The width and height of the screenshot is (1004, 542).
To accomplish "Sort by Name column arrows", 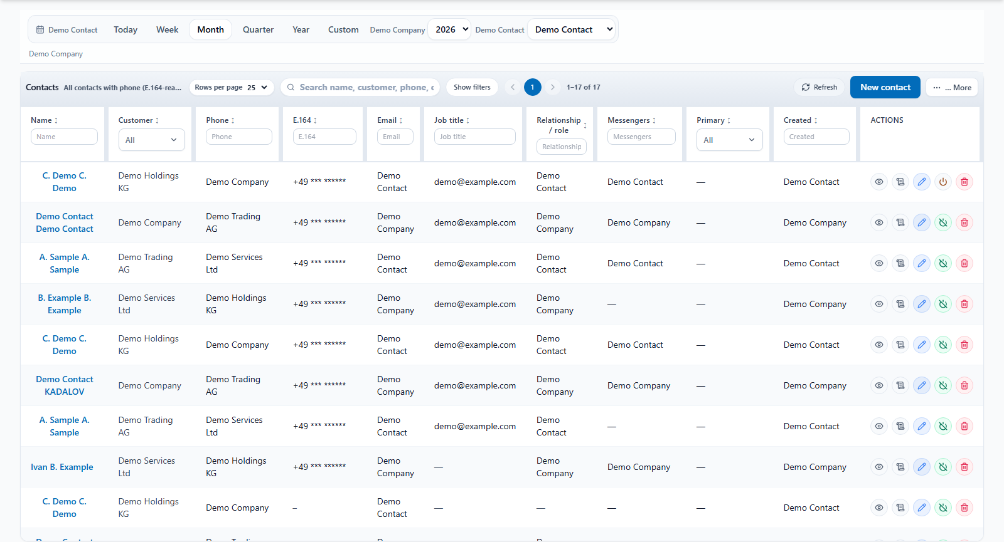I will tap(56, 120).
